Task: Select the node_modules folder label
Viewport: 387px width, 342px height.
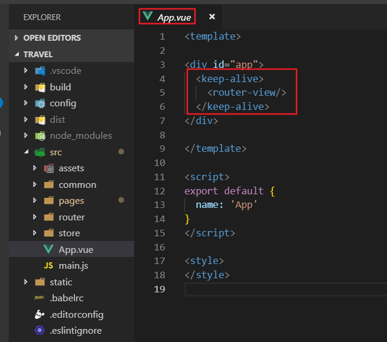Action: 81,136
